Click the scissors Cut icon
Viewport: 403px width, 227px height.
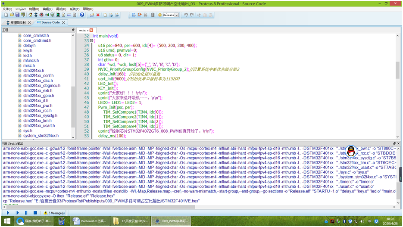(199, 15)
